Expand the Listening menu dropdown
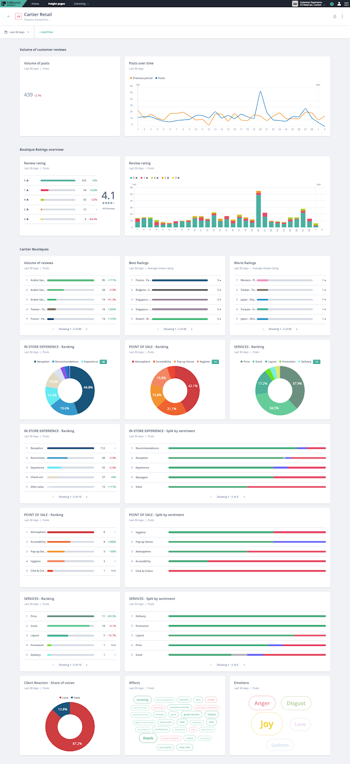The image size is (350, 764). point(81,3)
